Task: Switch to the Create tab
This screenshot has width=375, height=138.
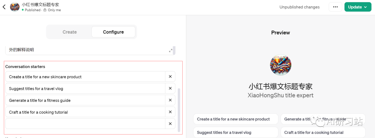Action: pyautogui.click(x=69, y=32)
